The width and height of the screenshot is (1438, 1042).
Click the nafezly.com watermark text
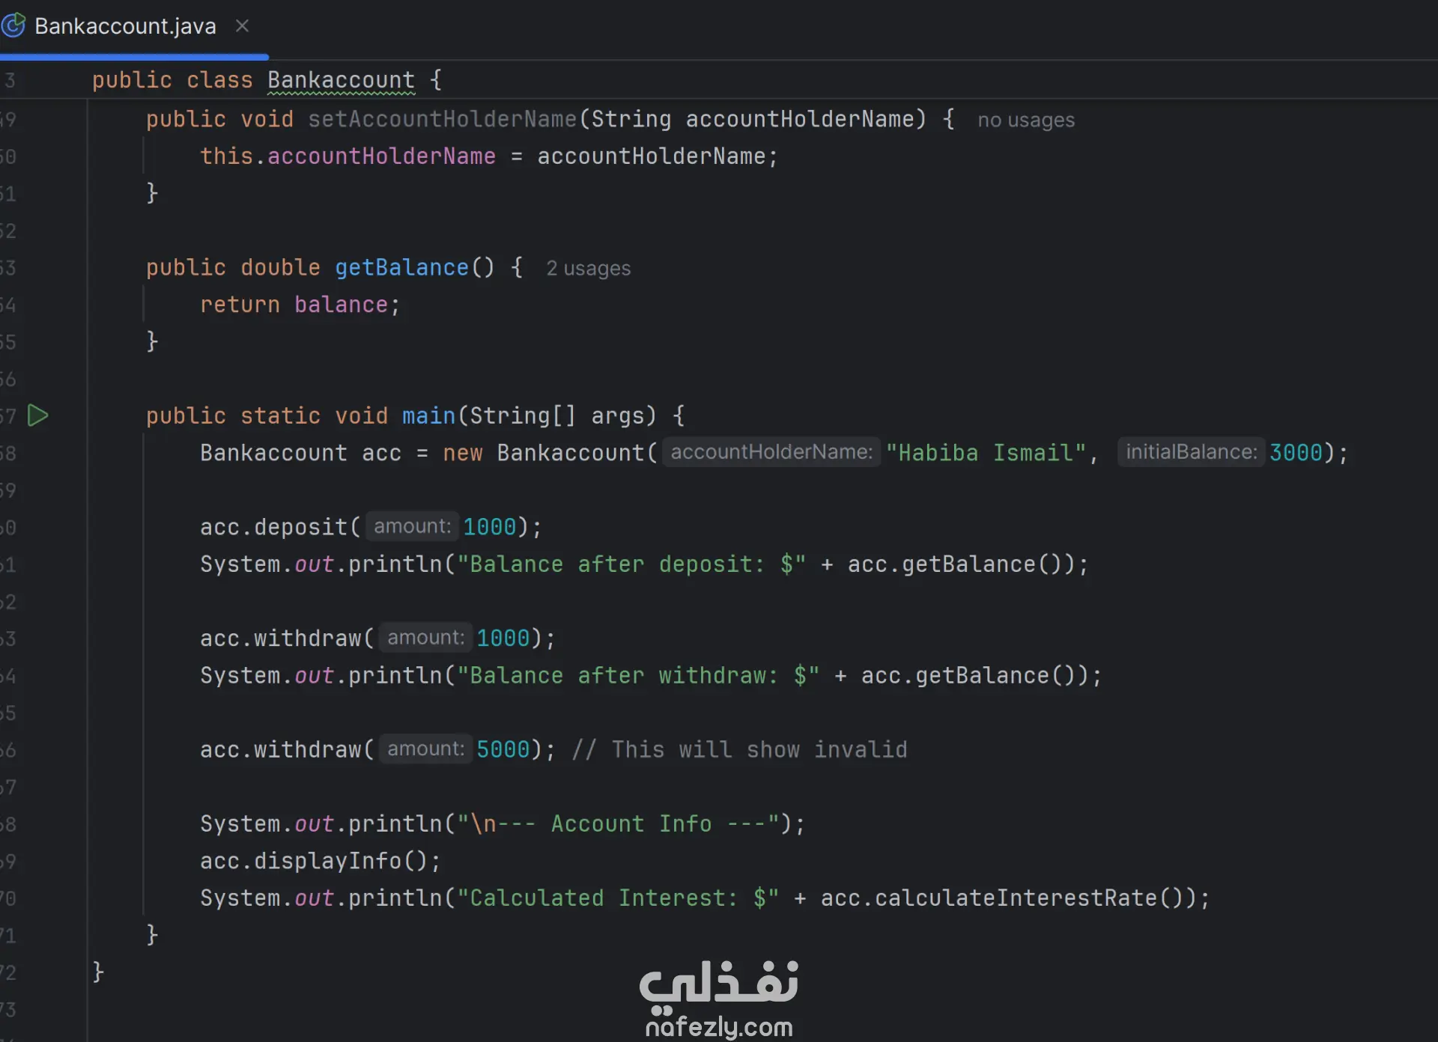[x=719, y=1026]
